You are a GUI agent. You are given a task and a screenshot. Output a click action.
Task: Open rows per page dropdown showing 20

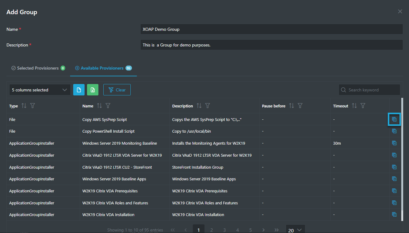point(296,229)
